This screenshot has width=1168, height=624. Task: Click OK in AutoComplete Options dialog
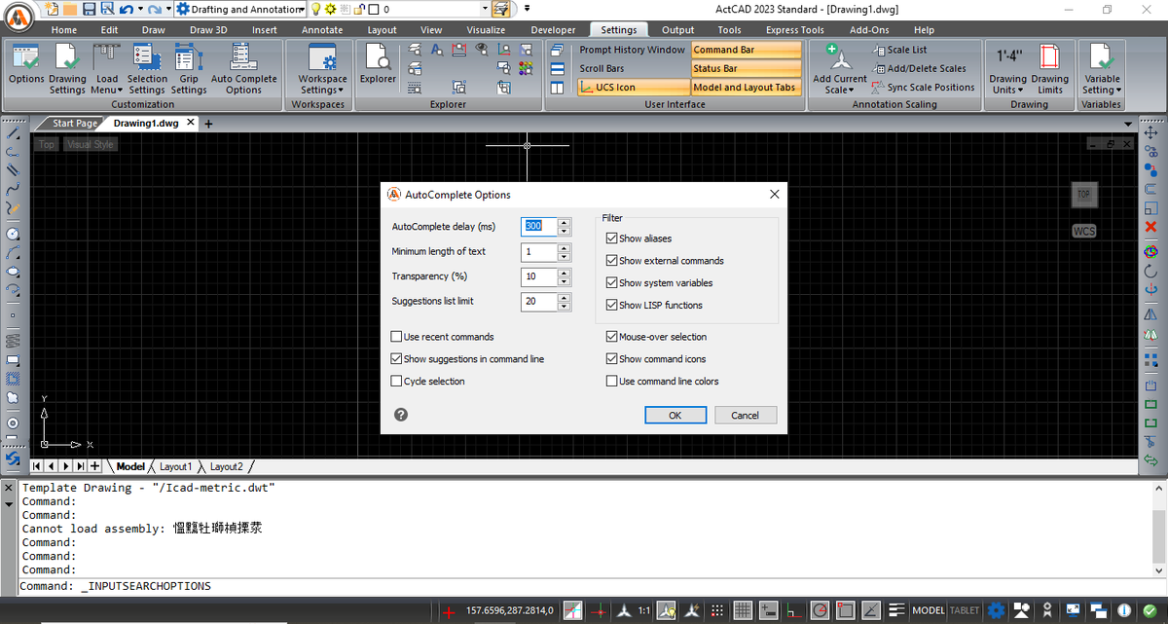tap(675, 415)
